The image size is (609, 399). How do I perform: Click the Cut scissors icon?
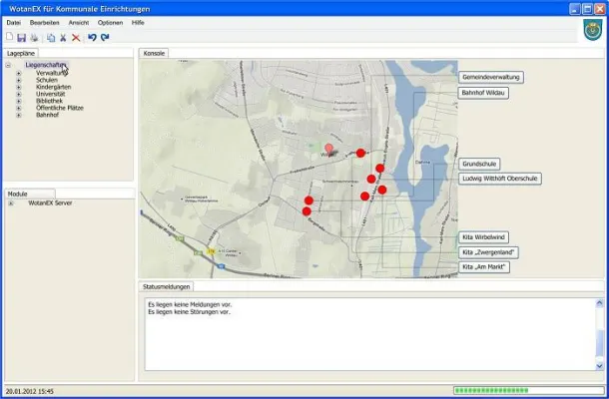(x=62, y=37)
